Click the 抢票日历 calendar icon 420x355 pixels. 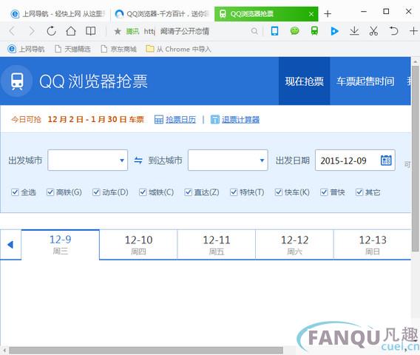pos(159,120)
